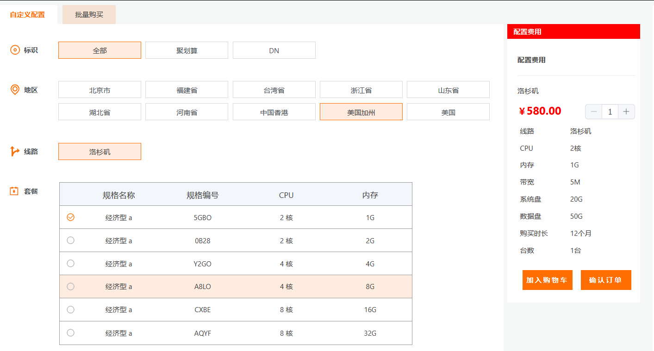
Task: Select the 0B28 package radio button
Action: (x=70, y=240)
